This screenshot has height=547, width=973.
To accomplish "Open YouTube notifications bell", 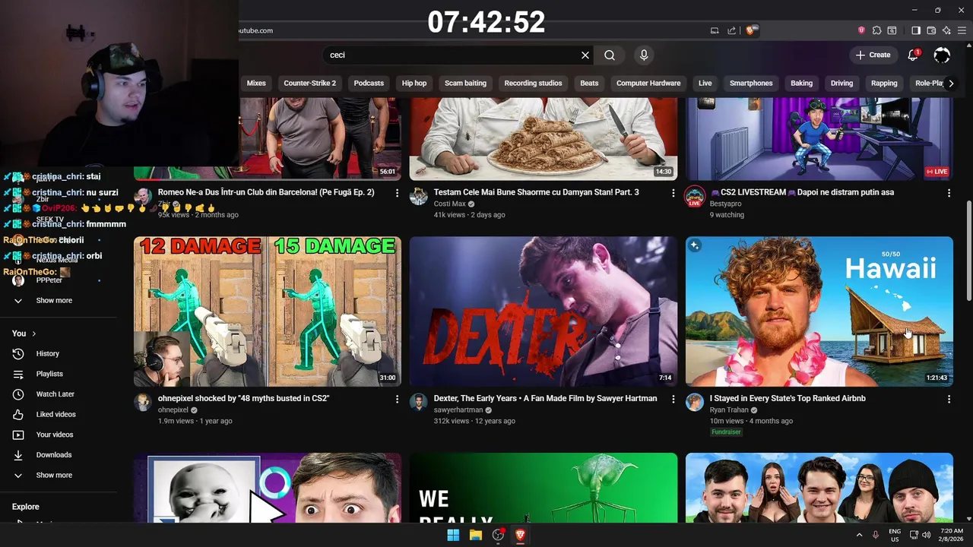I will [914, 55].
